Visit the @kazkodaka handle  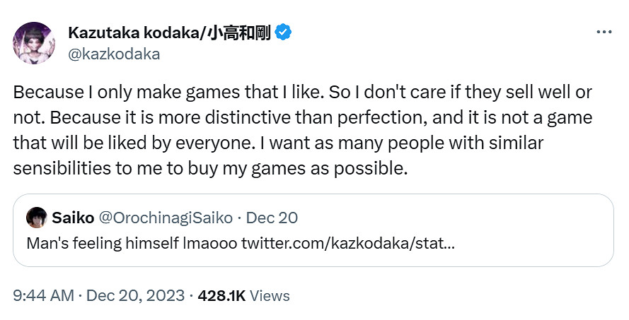[114, 54]
